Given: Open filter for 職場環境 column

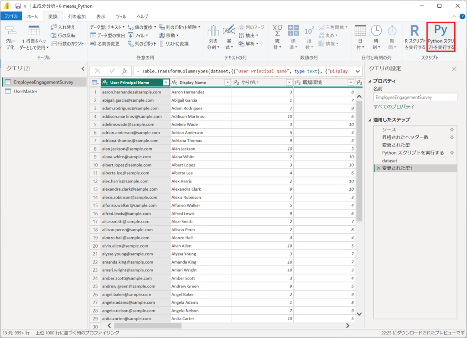Looking at the screenshot, I should pyautogui.click(x=351, y=83).
